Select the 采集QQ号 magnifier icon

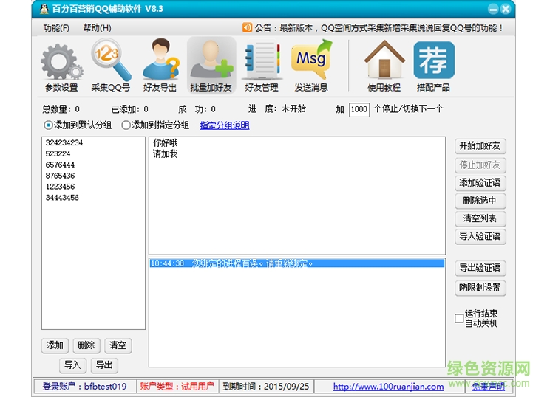pyautogui.click(x=110, y=61)
